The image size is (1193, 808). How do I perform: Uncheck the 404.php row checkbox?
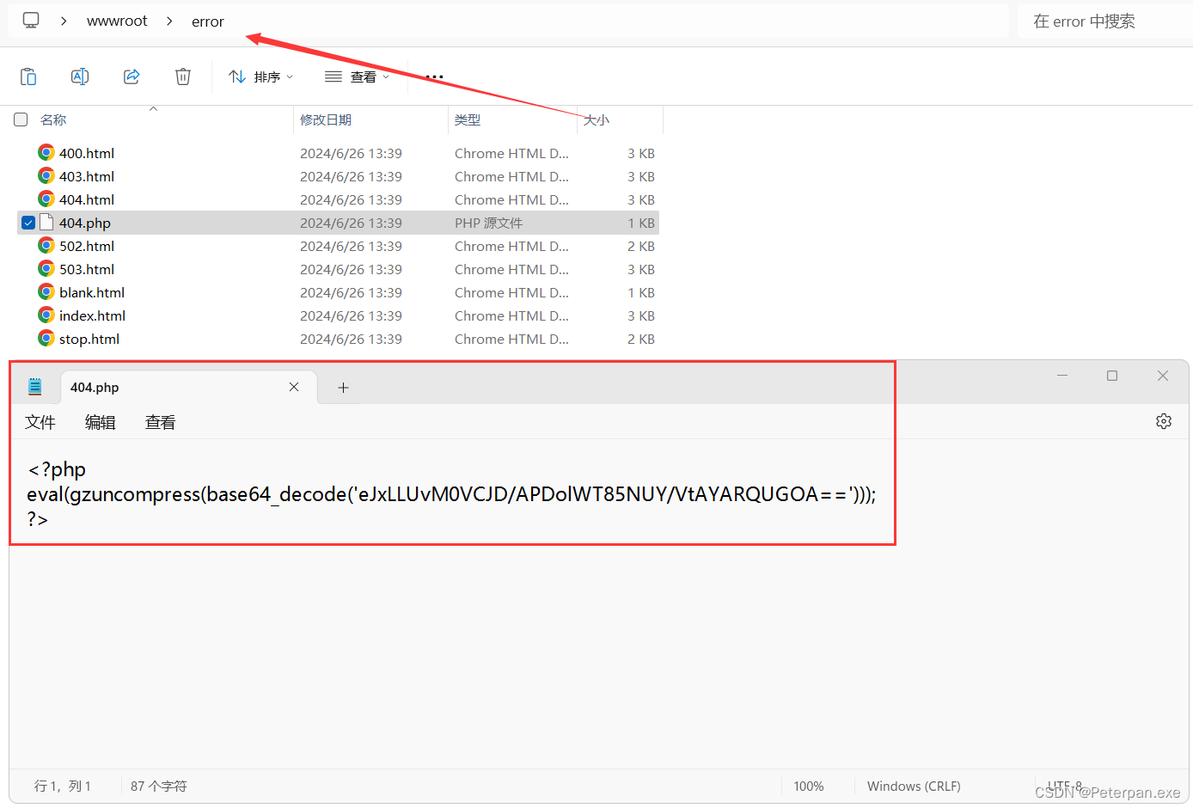point(28,223)
